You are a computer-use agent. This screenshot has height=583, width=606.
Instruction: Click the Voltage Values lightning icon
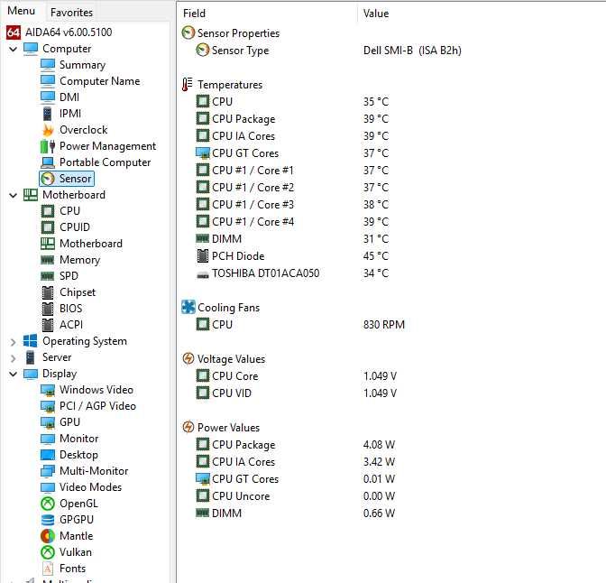(x=188, y=358)
